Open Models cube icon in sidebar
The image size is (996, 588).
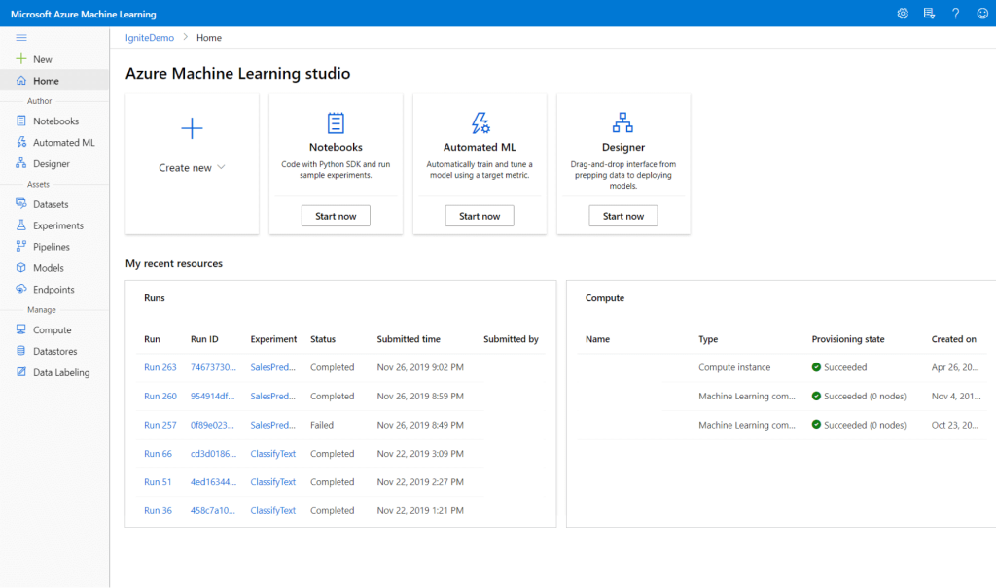click(21, 267)
